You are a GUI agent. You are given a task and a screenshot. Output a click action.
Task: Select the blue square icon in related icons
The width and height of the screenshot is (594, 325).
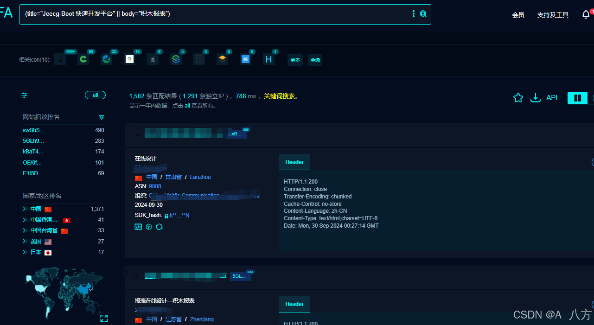[245, 59]
